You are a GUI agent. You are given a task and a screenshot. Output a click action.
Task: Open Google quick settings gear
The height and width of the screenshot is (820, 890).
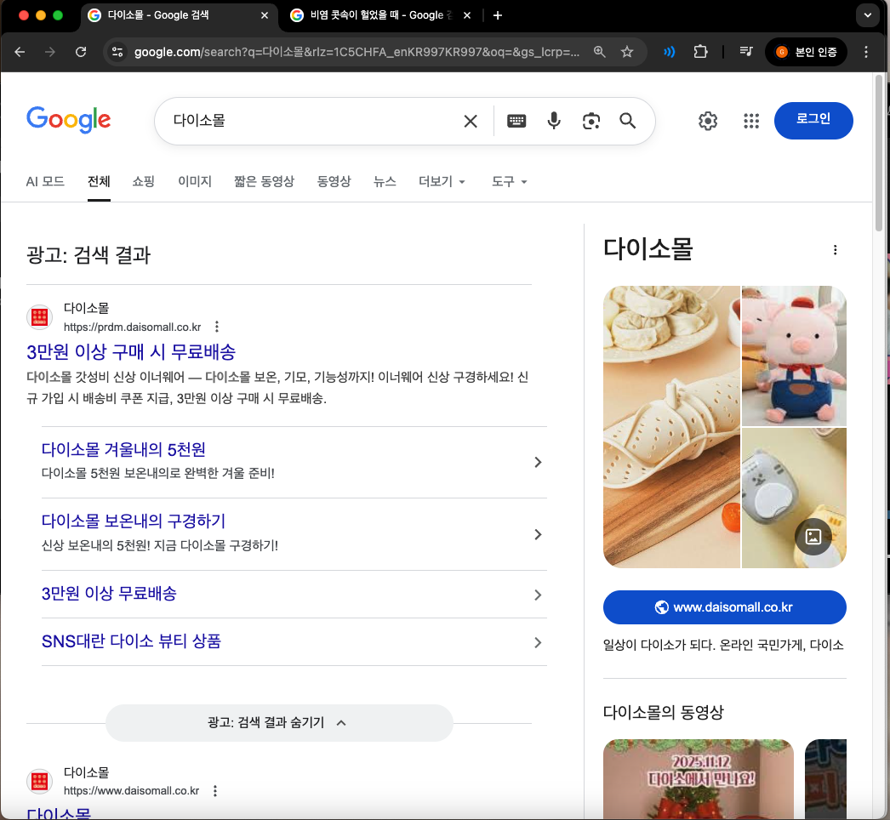708,121
